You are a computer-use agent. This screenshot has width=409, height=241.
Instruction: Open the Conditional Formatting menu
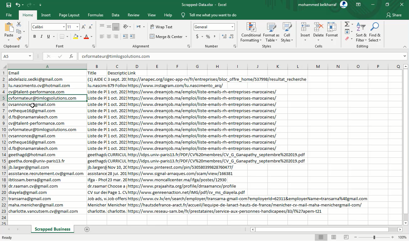251,32
